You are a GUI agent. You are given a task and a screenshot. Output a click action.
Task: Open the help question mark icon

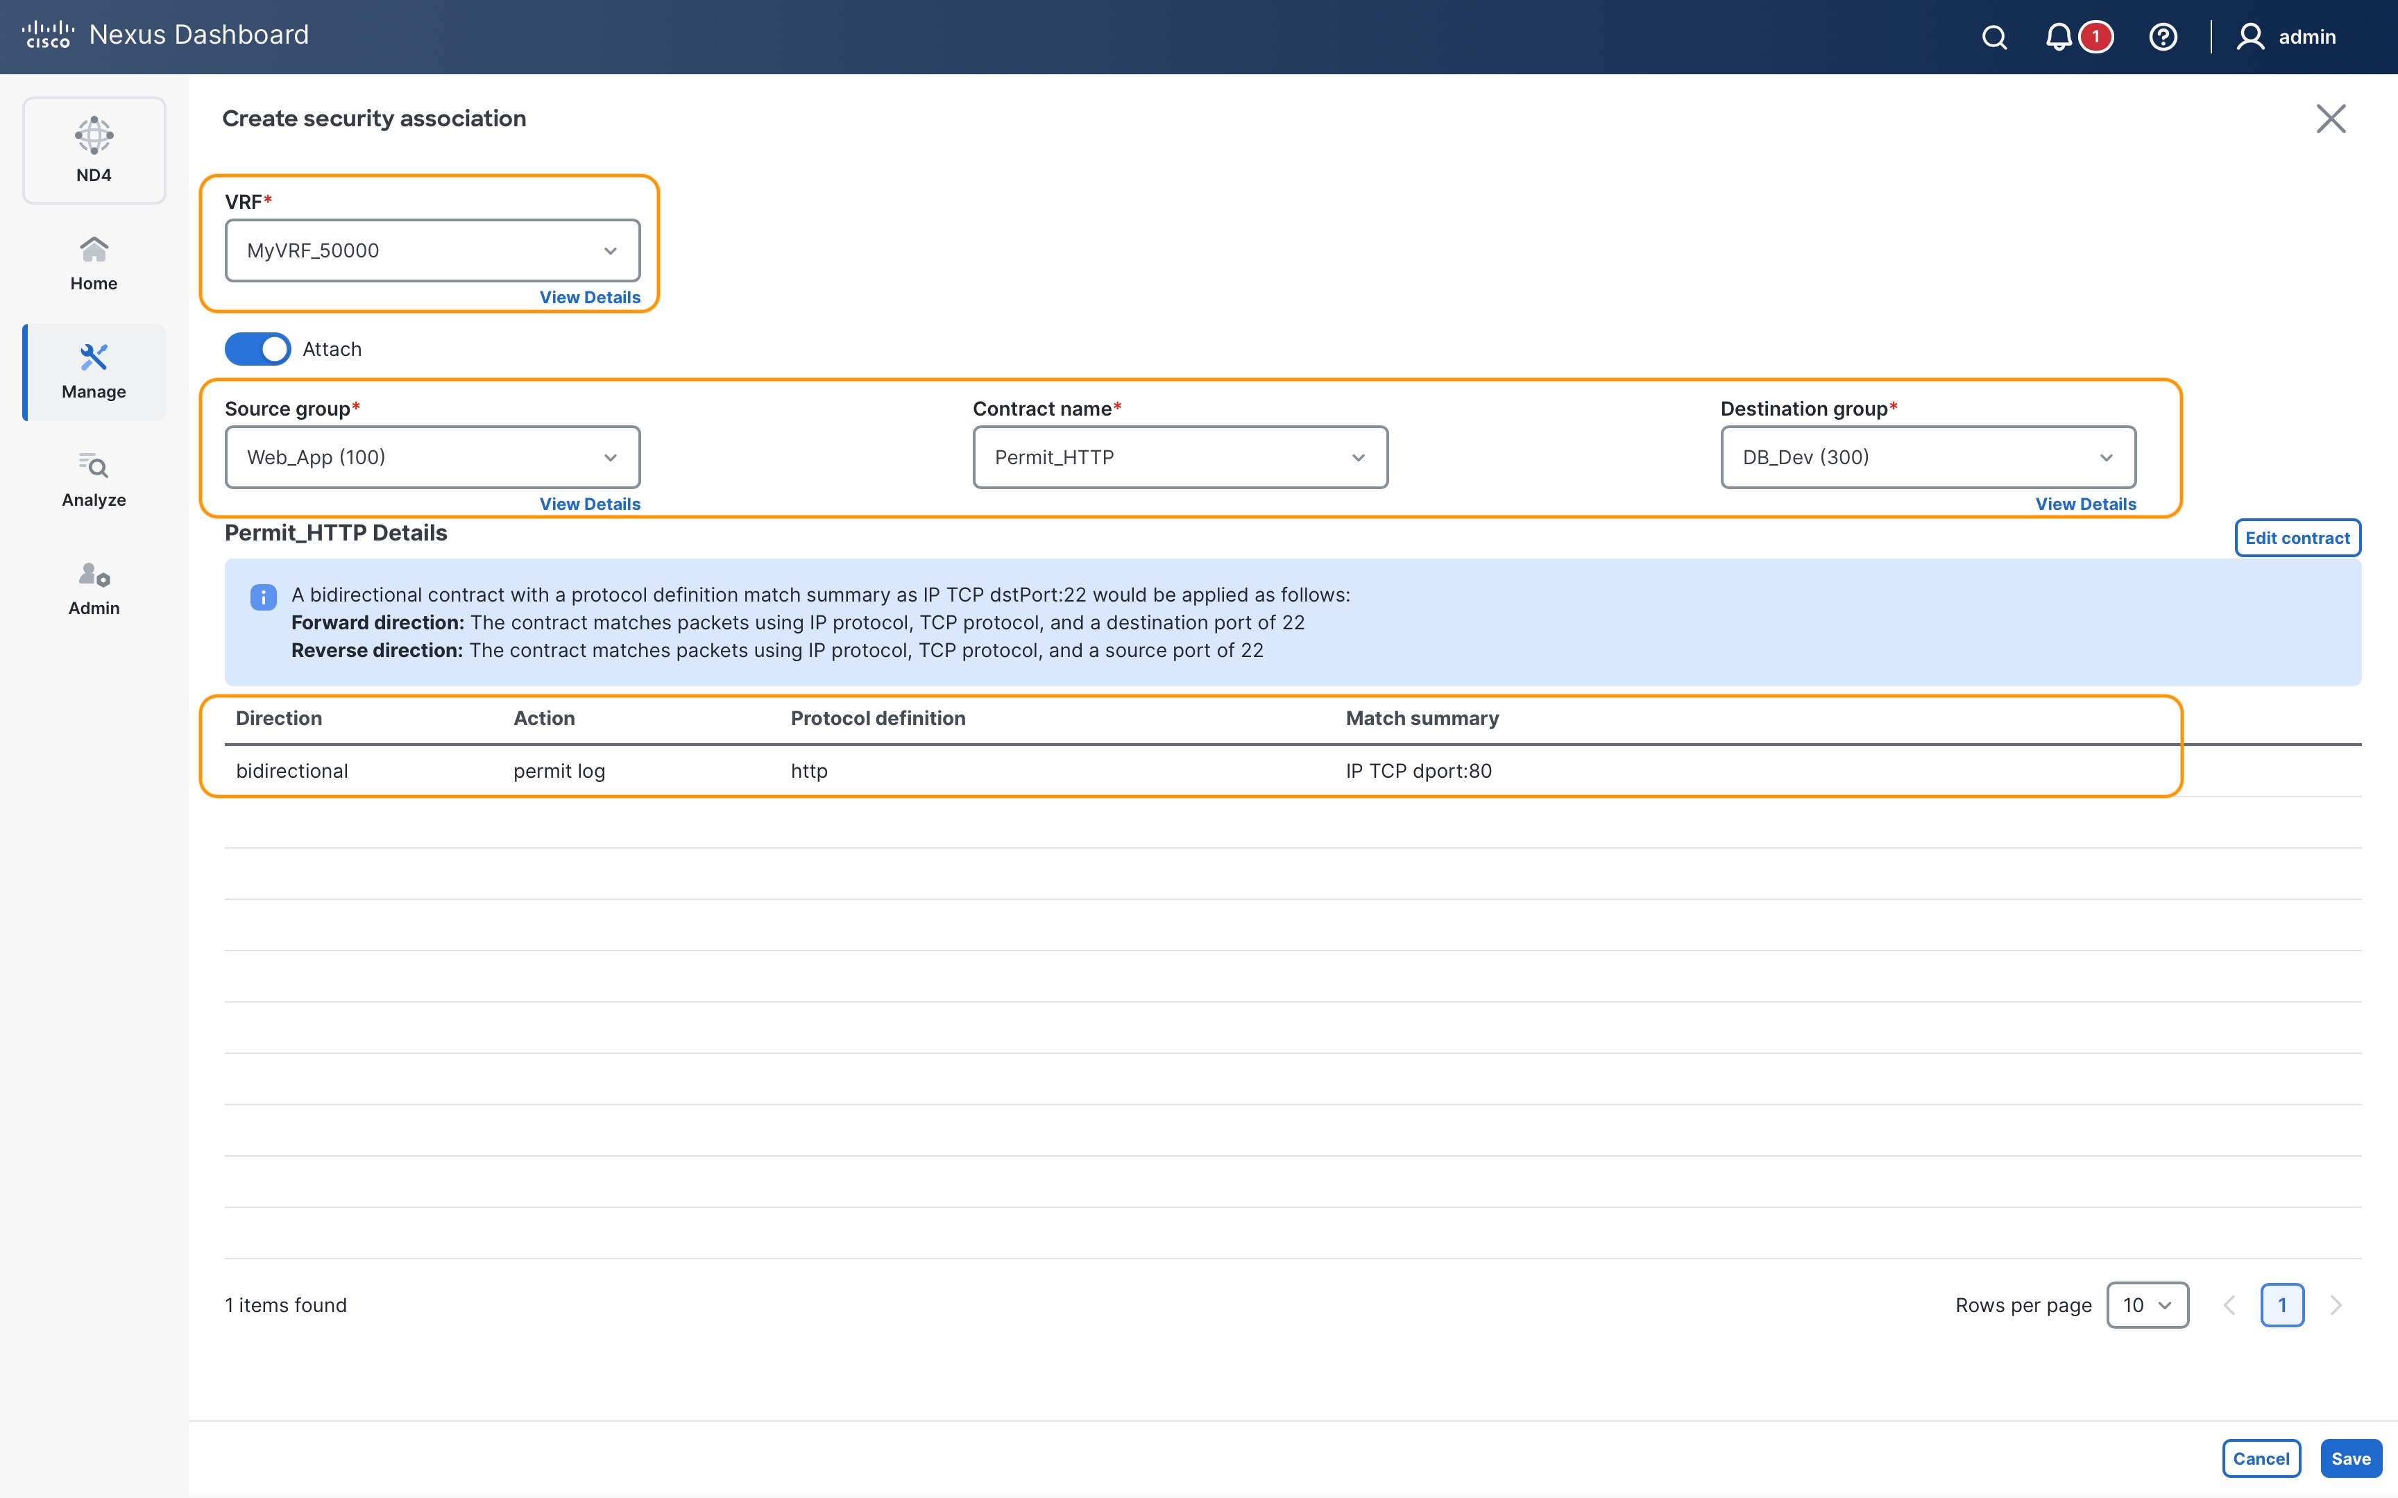coord(2163,37)
